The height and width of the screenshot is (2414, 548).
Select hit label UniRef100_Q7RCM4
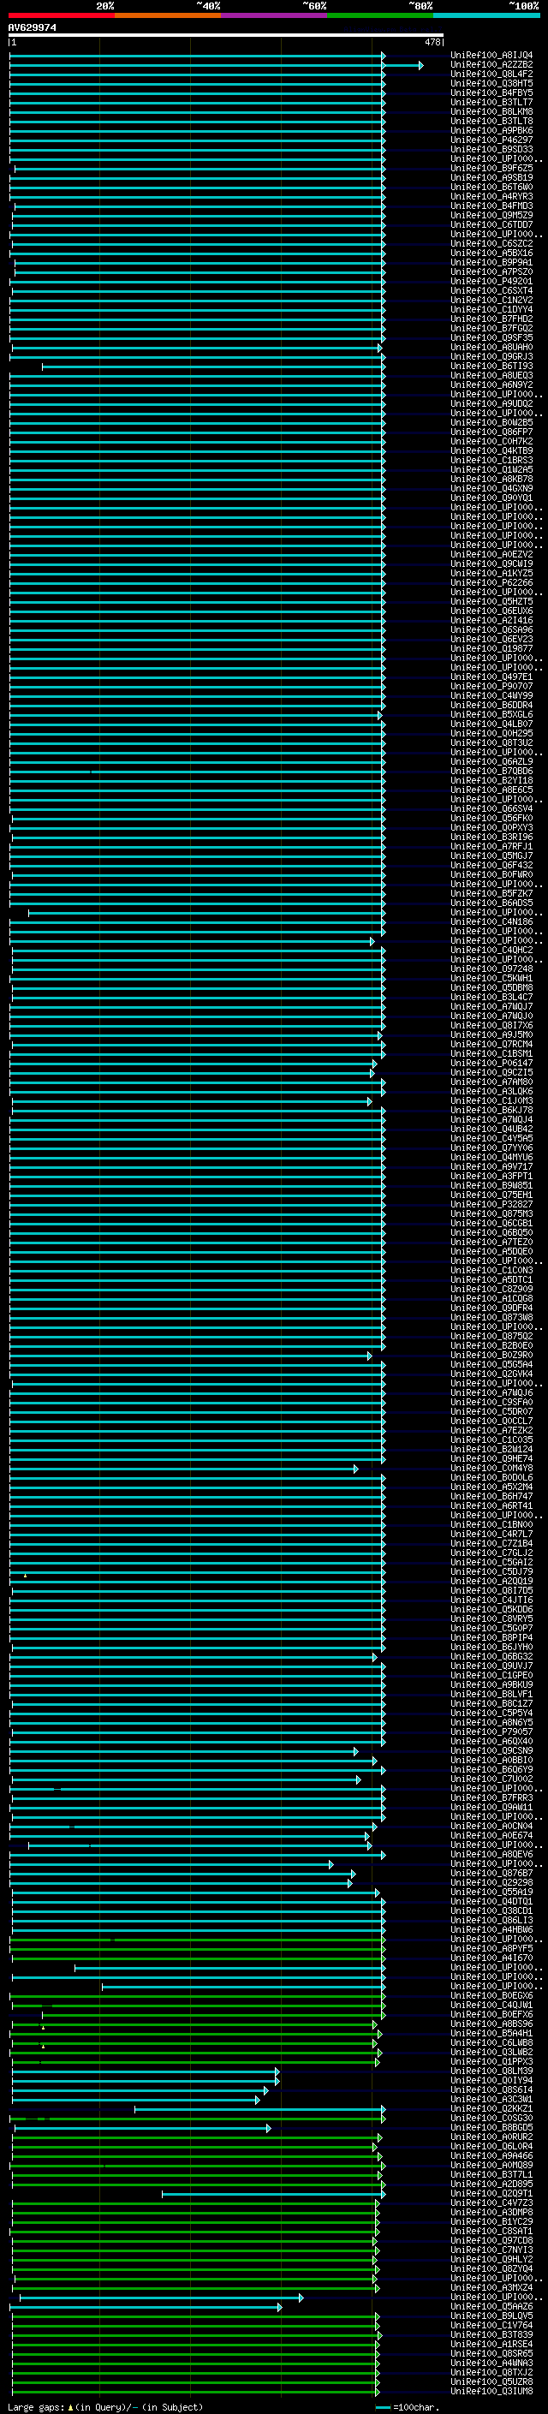coord(491,1044)
